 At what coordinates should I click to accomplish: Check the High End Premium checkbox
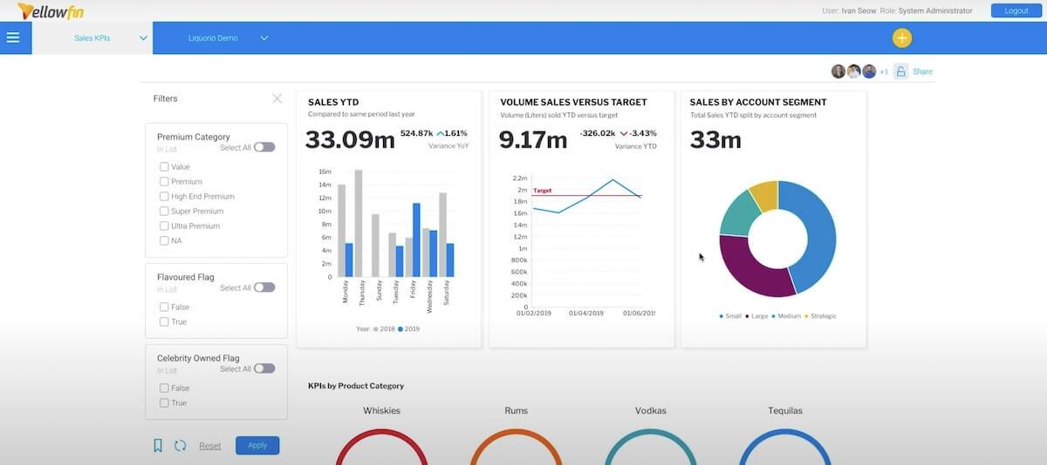point(164,196)
